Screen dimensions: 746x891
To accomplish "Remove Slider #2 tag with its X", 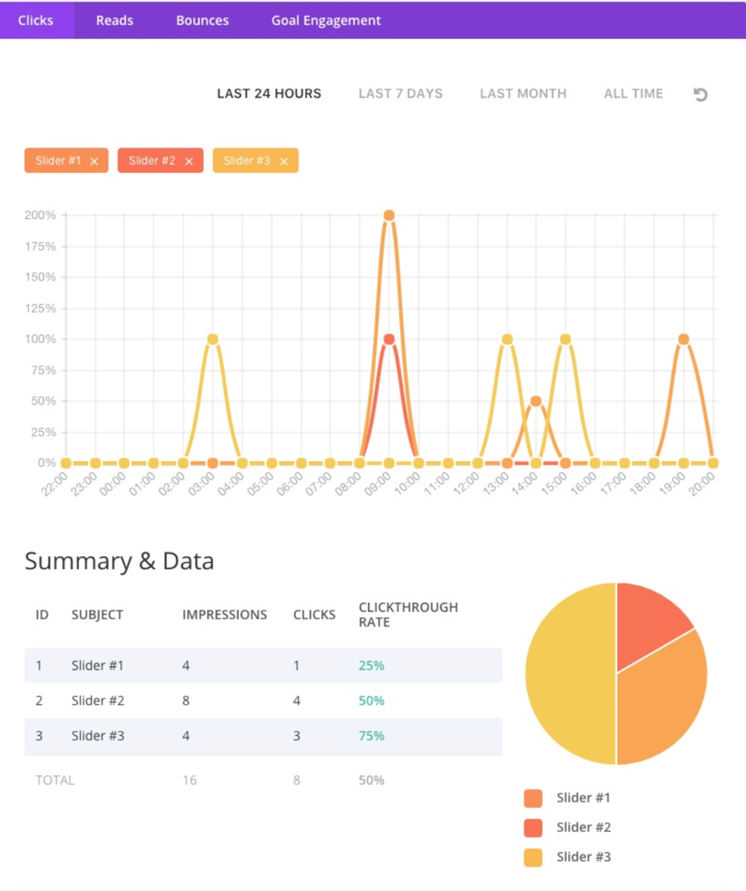I will click(x=189, y=162).
